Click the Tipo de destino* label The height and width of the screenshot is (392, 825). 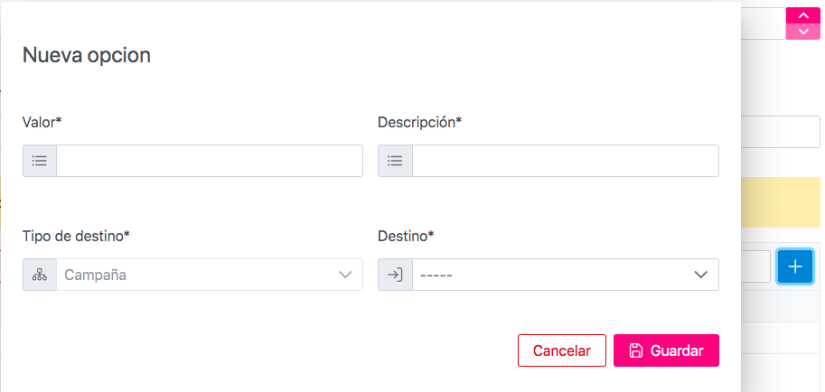click(x=76, y=236)
